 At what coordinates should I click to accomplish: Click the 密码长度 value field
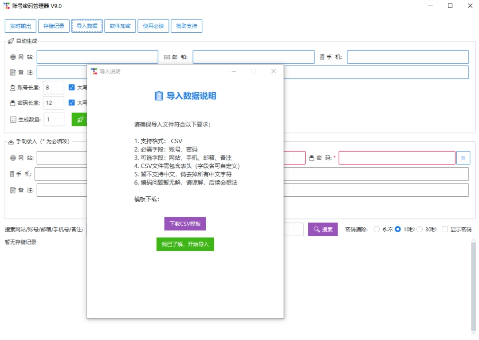tap(54, 103)
